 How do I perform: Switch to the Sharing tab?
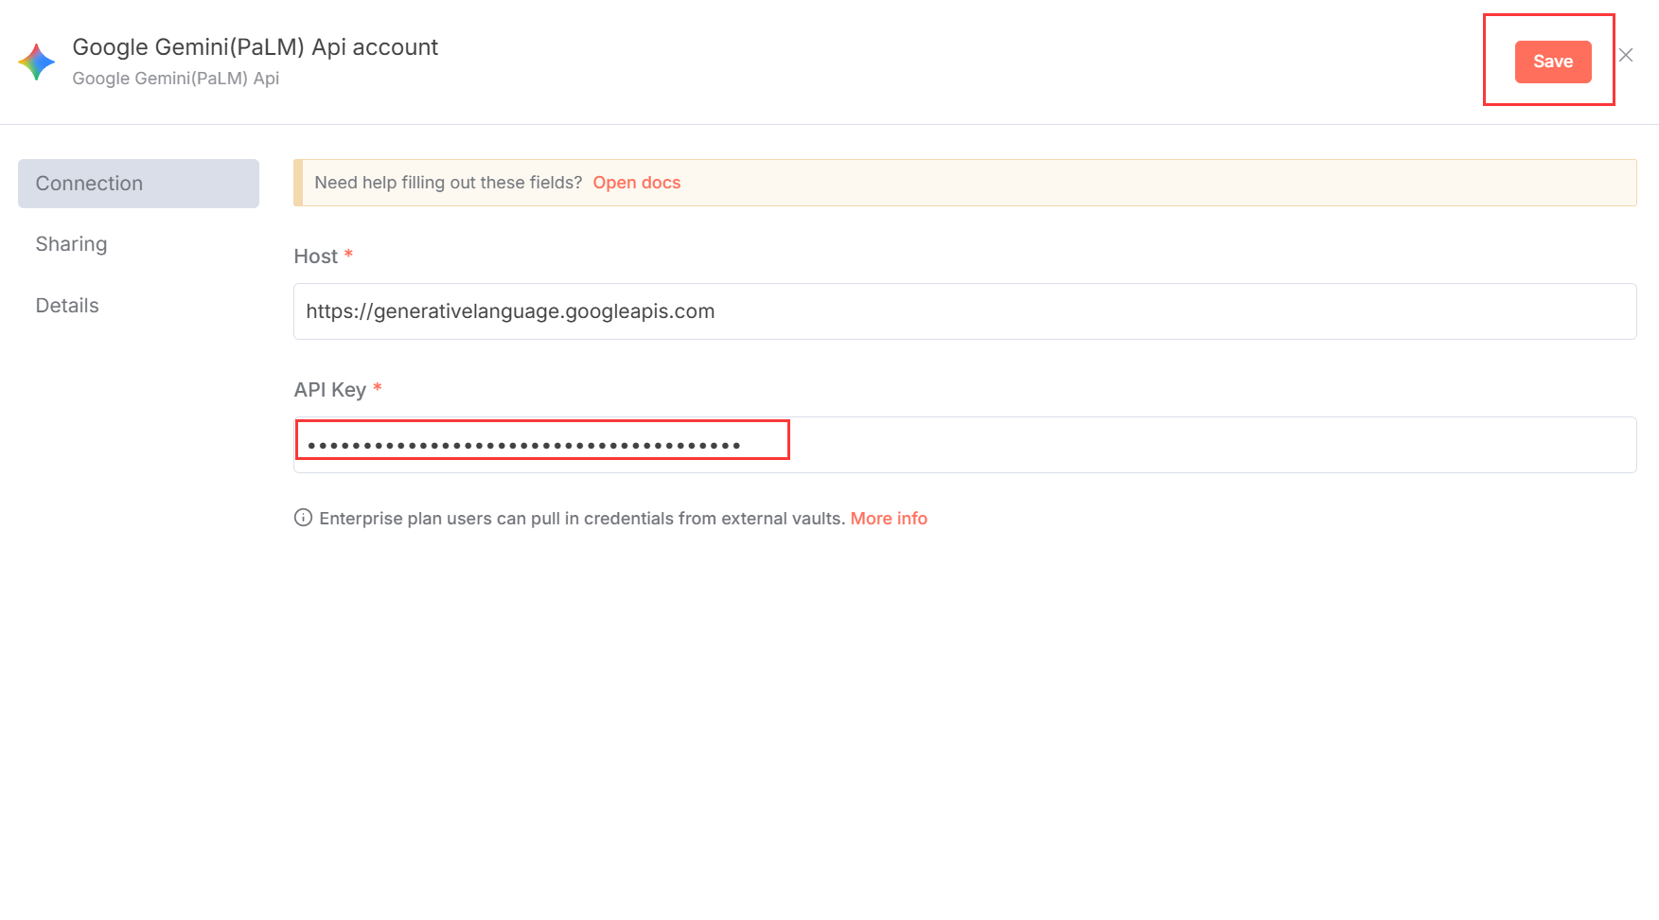pos(71,244)
